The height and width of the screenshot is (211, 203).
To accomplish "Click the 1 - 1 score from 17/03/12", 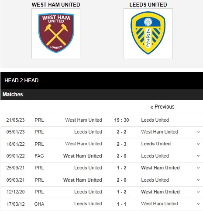I will coord(121,204).
